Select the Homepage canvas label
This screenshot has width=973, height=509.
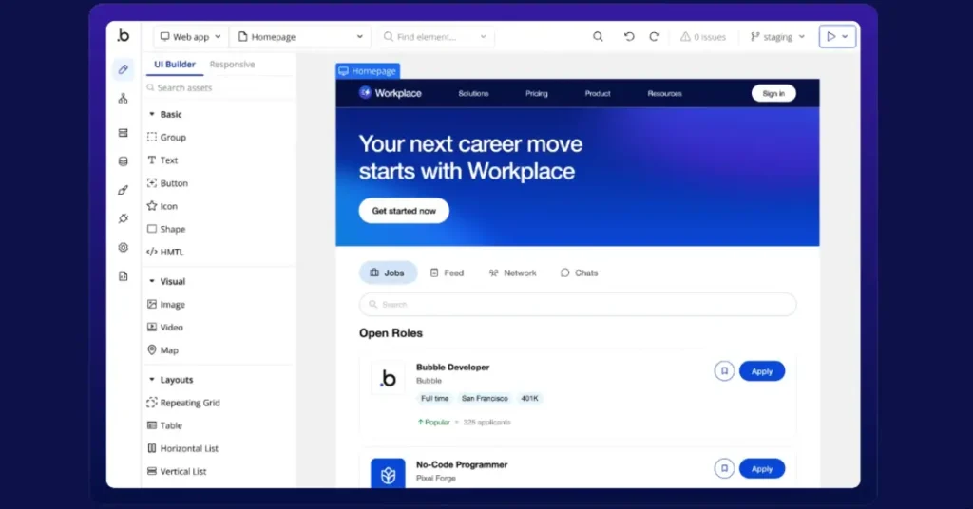tap(368, 70)
